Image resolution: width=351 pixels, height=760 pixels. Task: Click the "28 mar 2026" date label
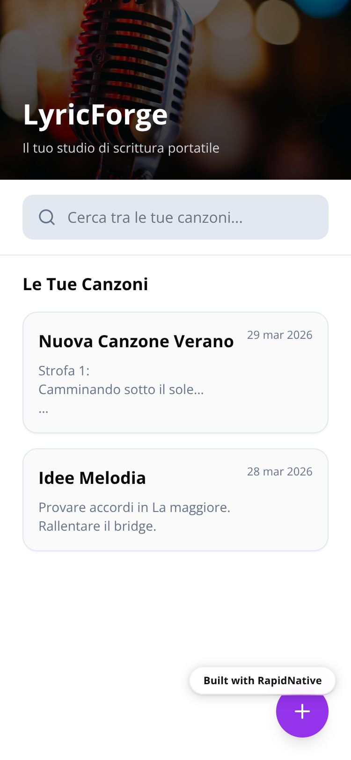(279, 472)
